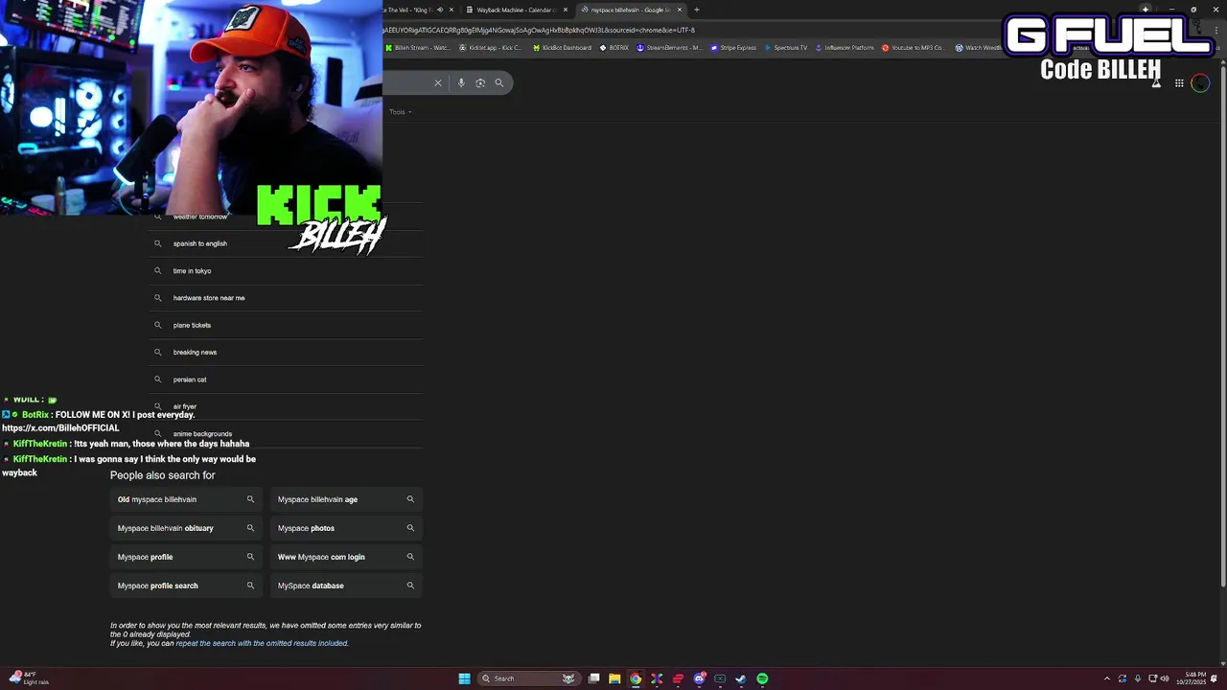Click 'MySpace database' related search
Image resolution: width=1227 pixels, height=690 pixels.
[346, 586]
